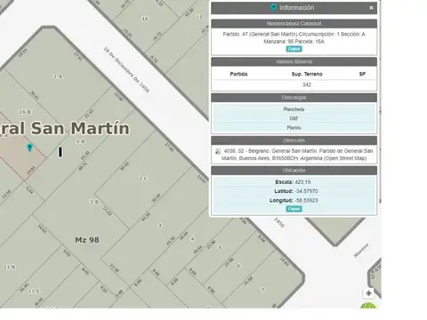
Task: Click parcel number 6 on map
Action: (238, 266)
